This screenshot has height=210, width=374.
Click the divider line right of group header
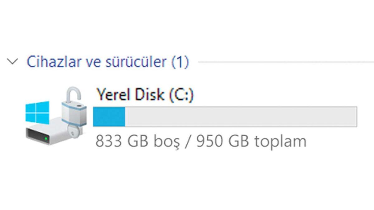pos(285,62)
